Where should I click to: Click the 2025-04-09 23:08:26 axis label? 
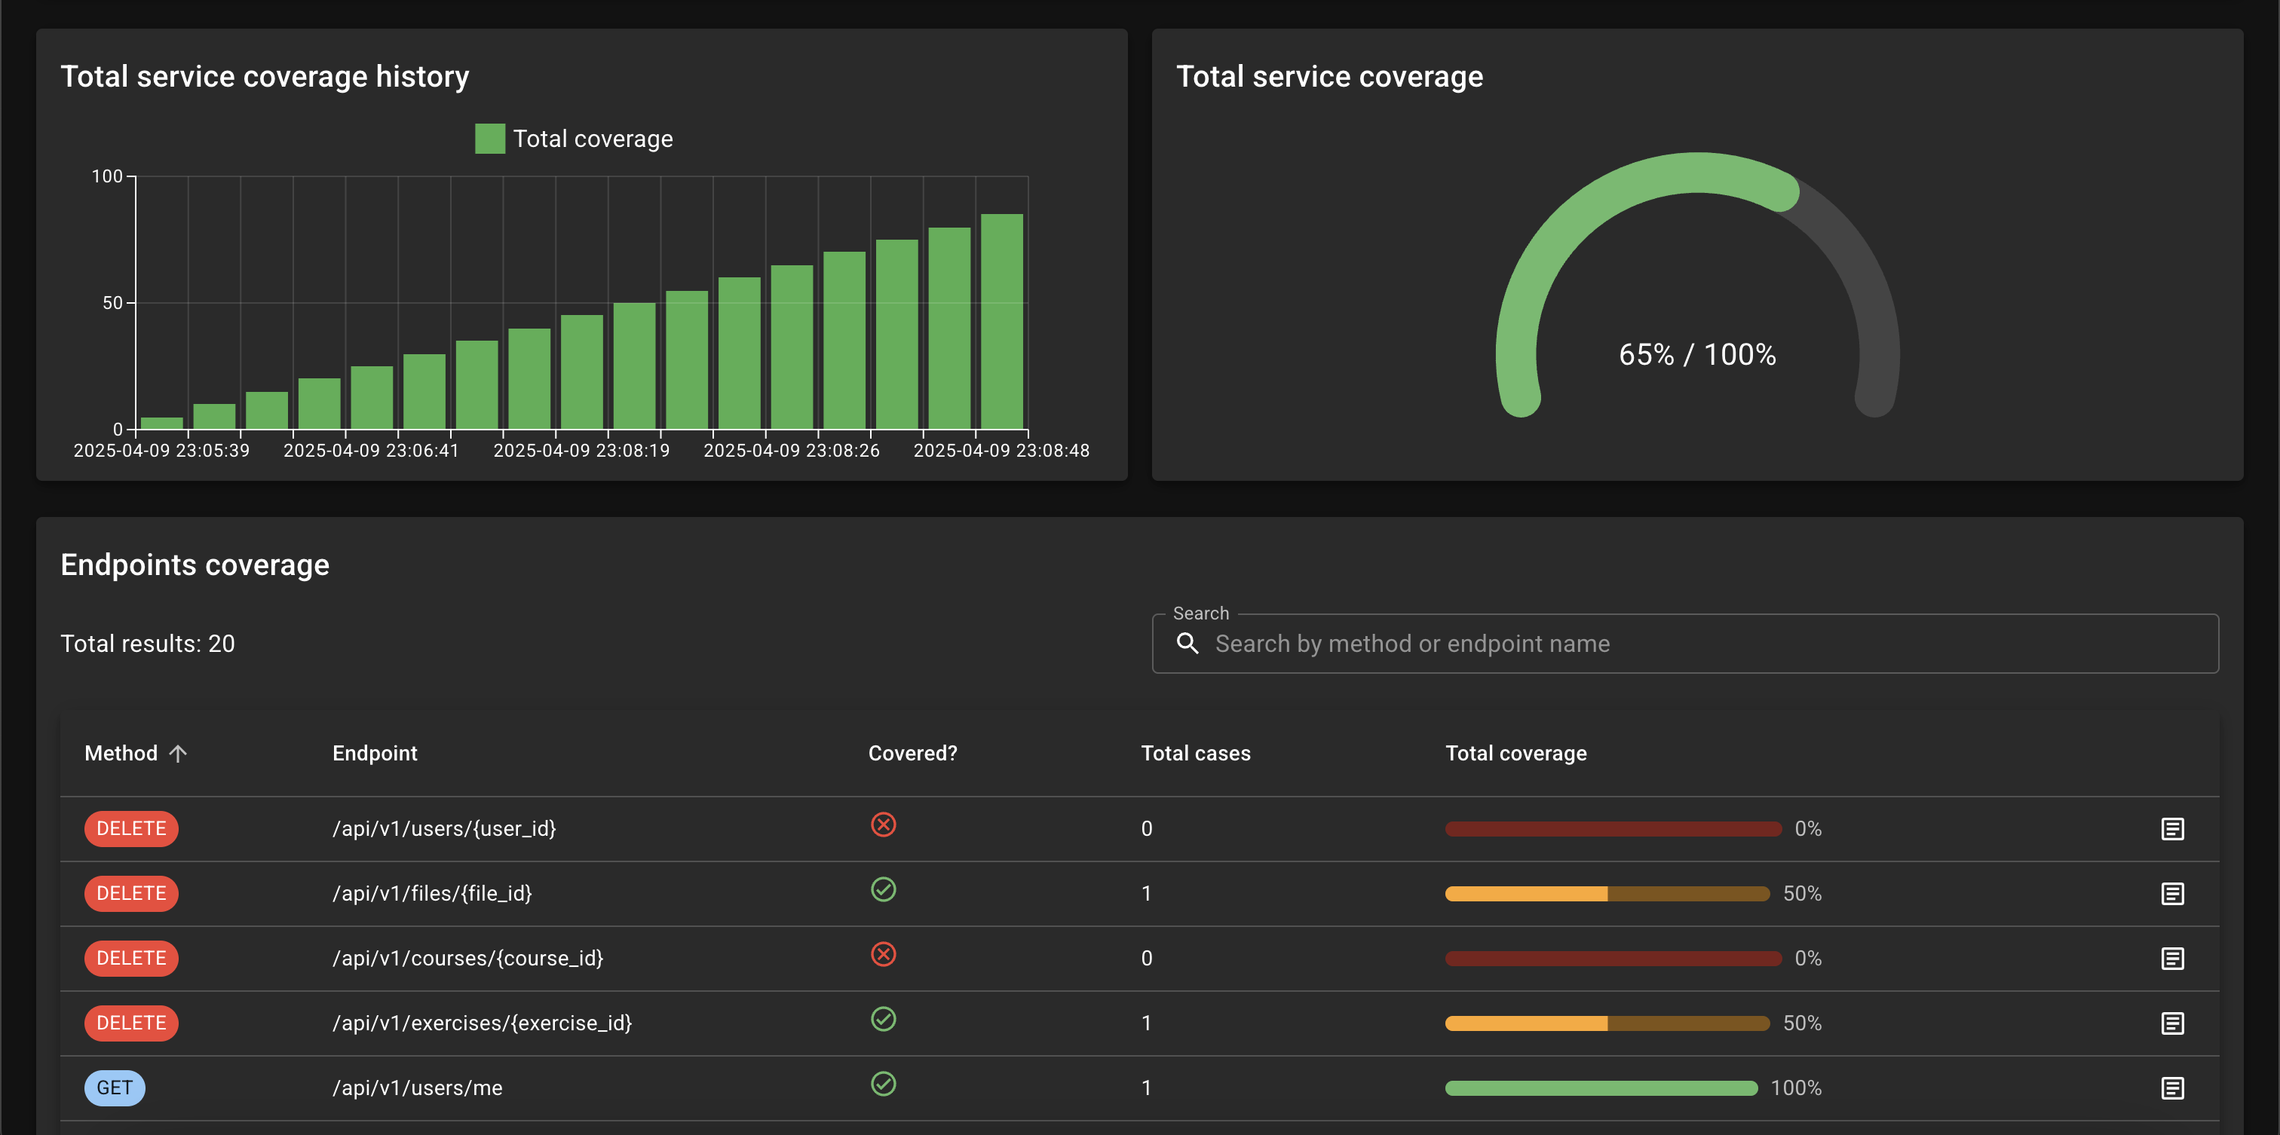point(791,451)
